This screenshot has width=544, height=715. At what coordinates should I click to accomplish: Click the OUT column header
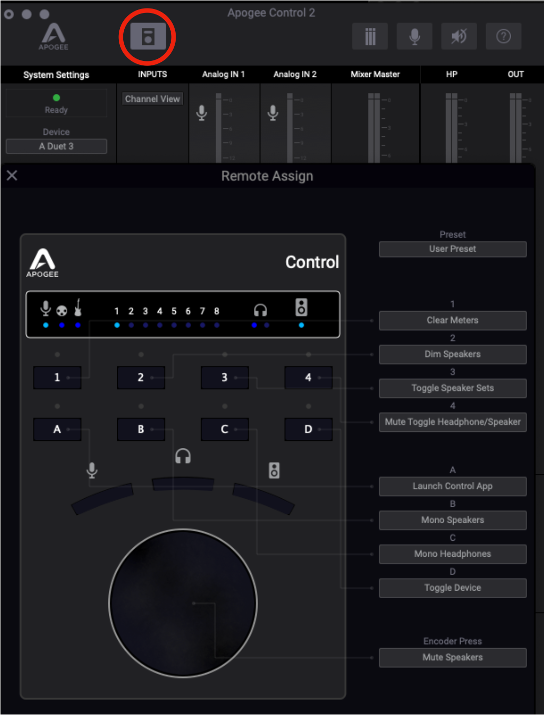[x=516, y=74]
